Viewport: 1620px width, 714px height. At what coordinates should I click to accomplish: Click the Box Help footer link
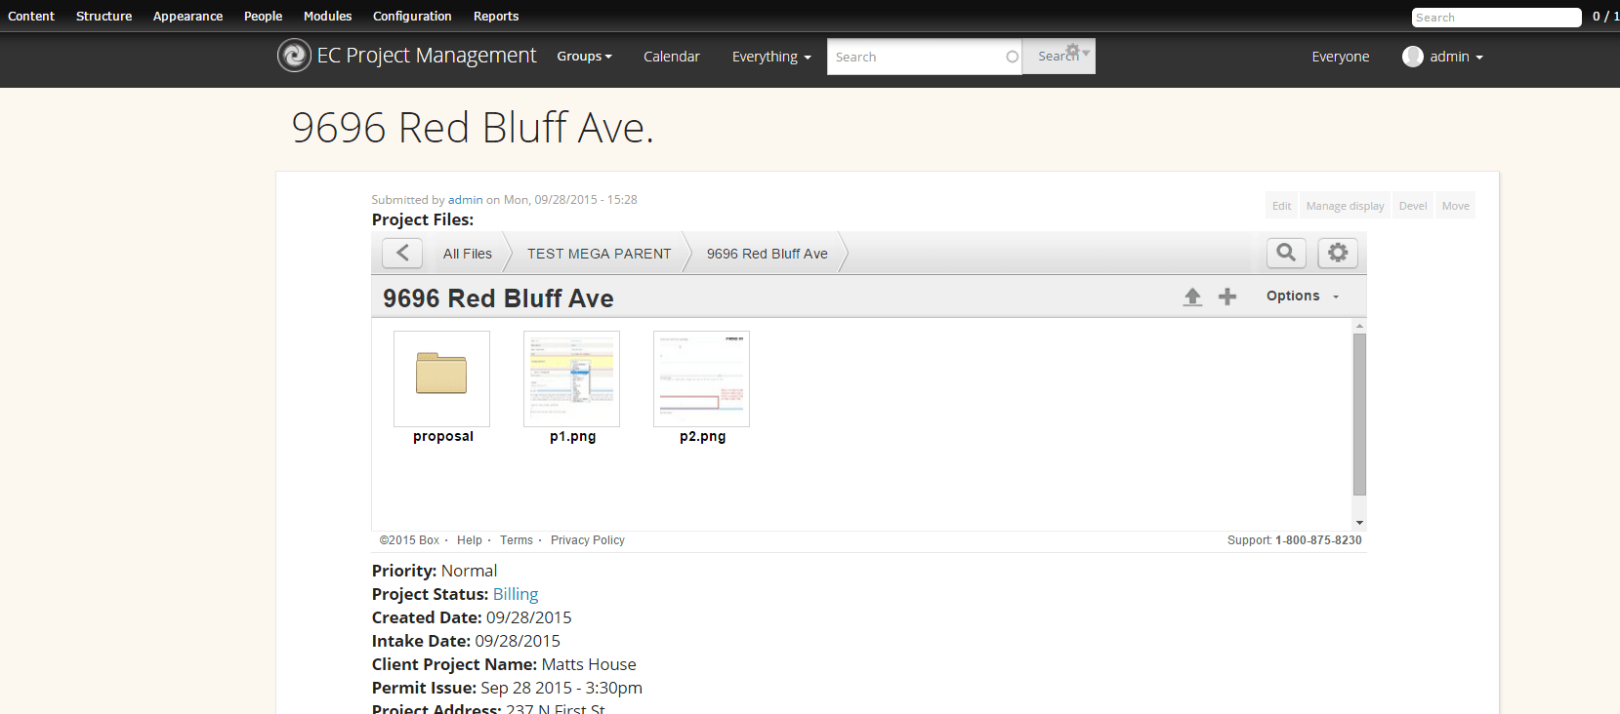[x=470, y=540]
